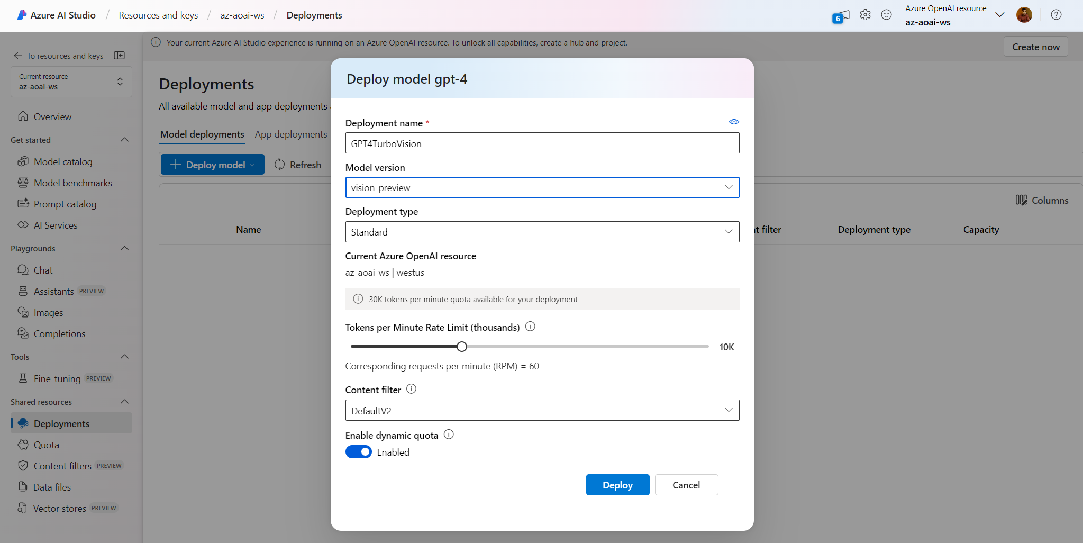Viewport: 1083px width, 543px height.
Task: Click info icon next to Content filter
Action: [x=411, y=389]
